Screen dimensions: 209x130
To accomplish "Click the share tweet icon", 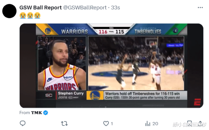I will 200,124.
